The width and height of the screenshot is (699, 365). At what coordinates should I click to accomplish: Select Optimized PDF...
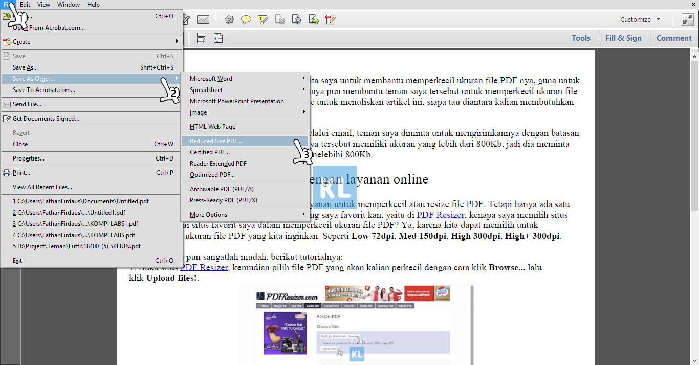(x=246, y=175)
